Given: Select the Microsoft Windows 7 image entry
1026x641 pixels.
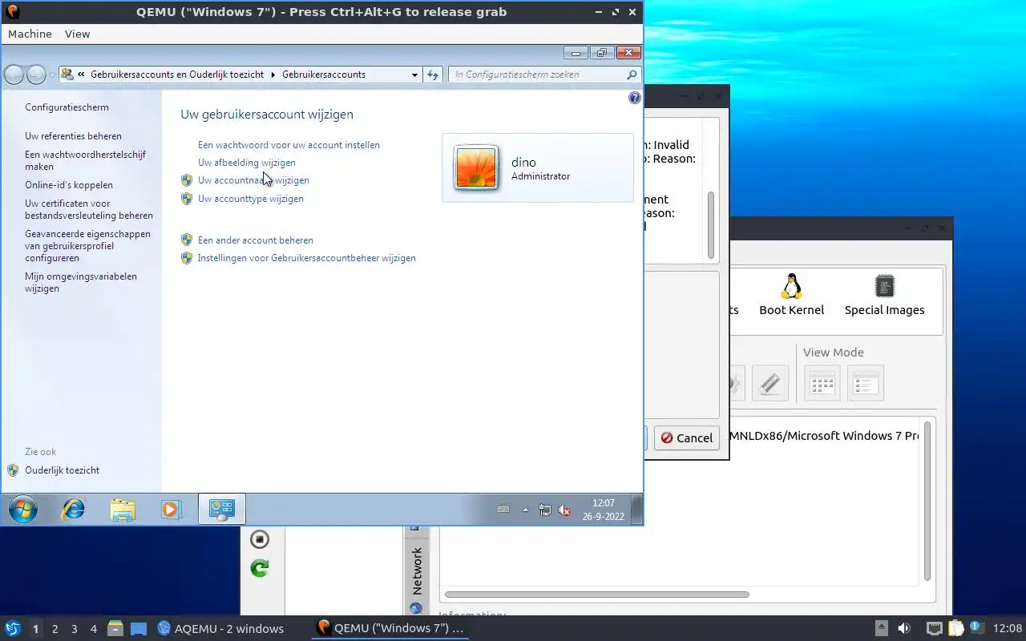Looking at the screenshot, I should point(824,437).
